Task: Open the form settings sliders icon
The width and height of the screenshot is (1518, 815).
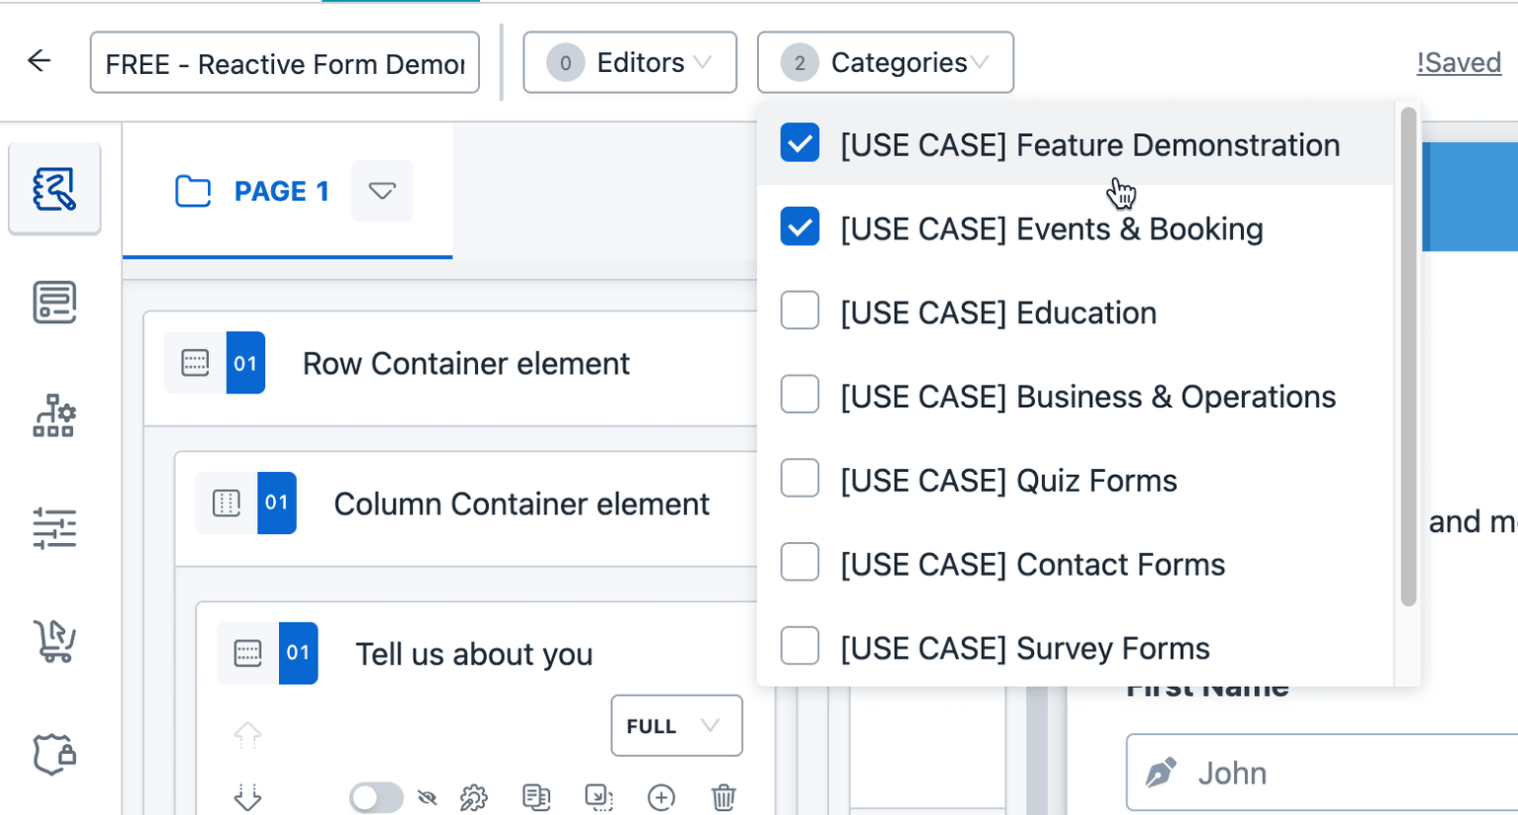Action: [x=54, y=529]
